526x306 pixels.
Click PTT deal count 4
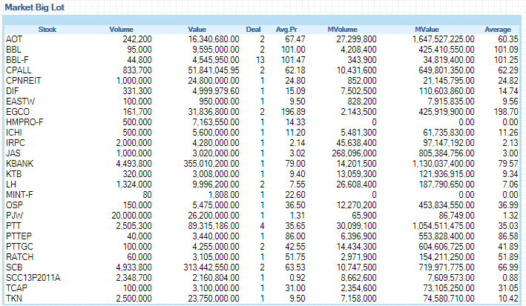262,226
